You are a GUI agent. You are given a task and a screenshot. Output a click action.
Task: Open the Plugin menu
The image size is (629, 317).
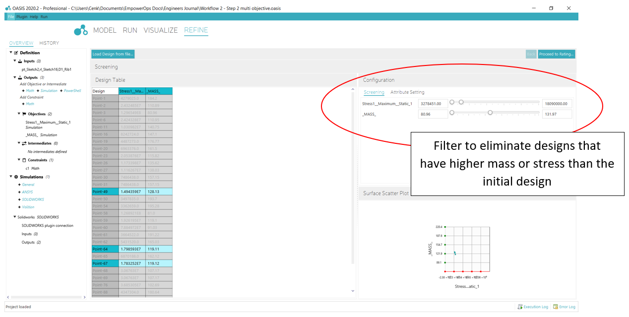click(22, 17)
